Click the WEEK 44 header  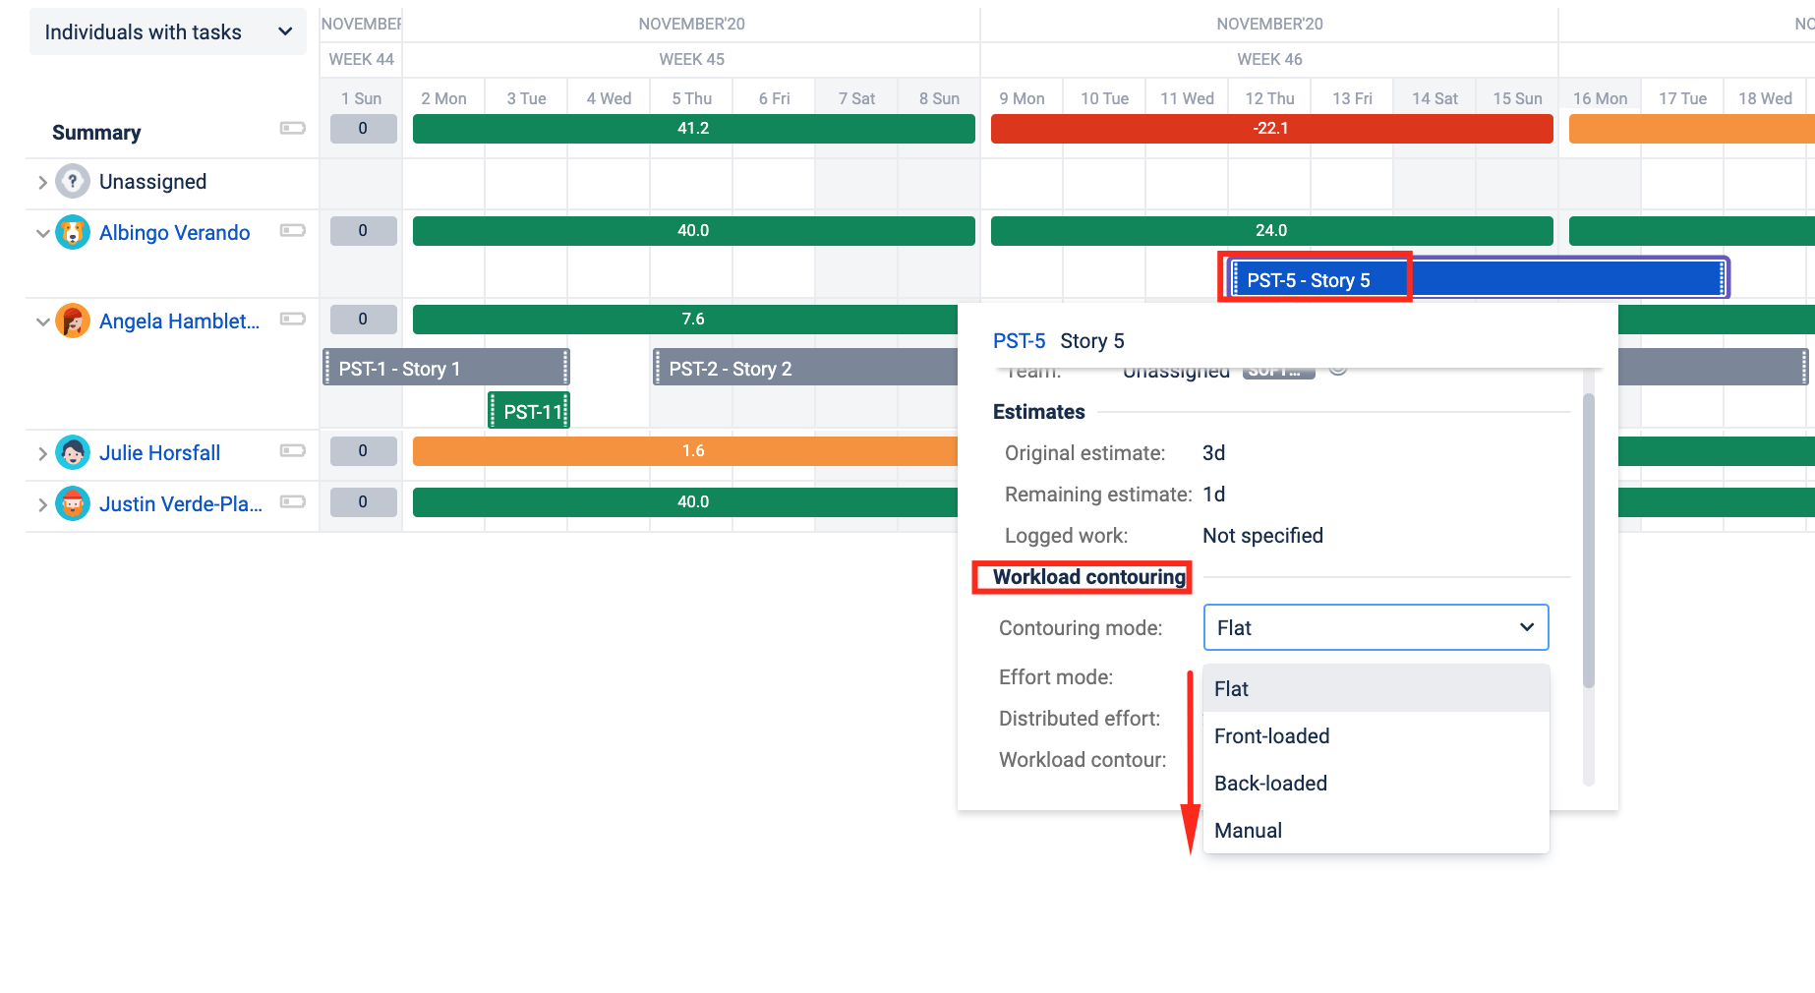click(361, 59)
